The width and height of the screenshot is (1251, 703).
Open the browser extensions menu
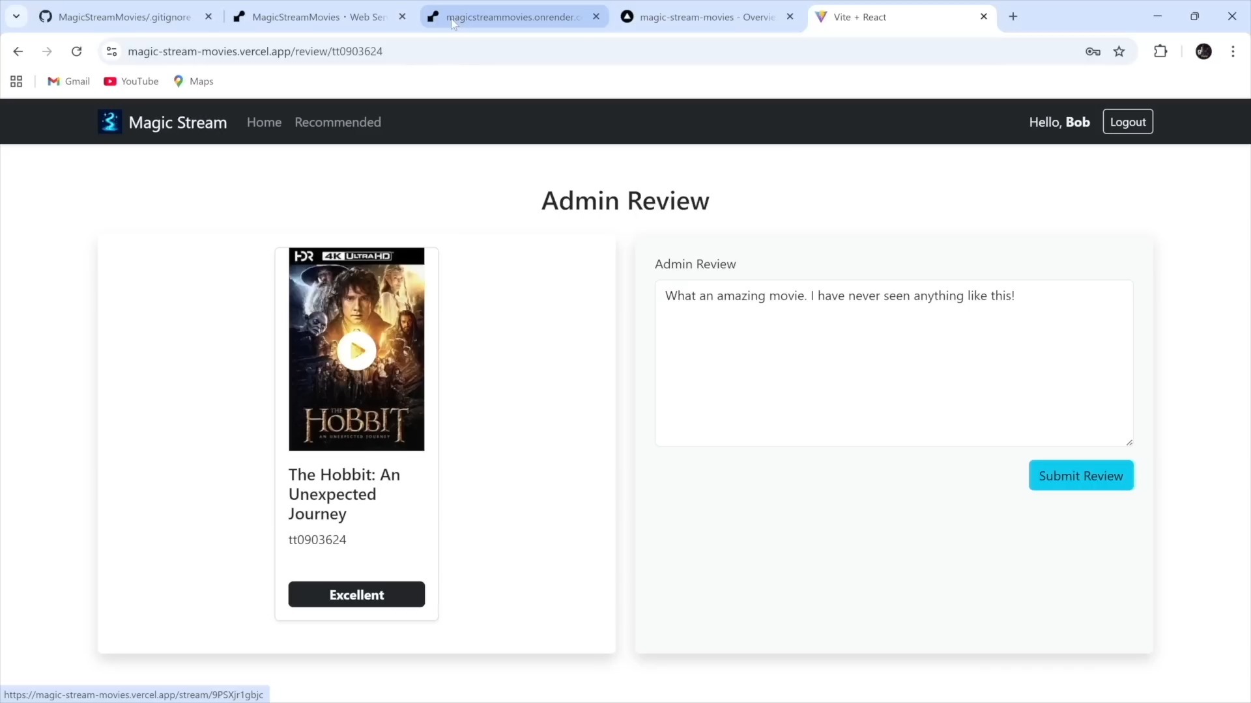1160,51
